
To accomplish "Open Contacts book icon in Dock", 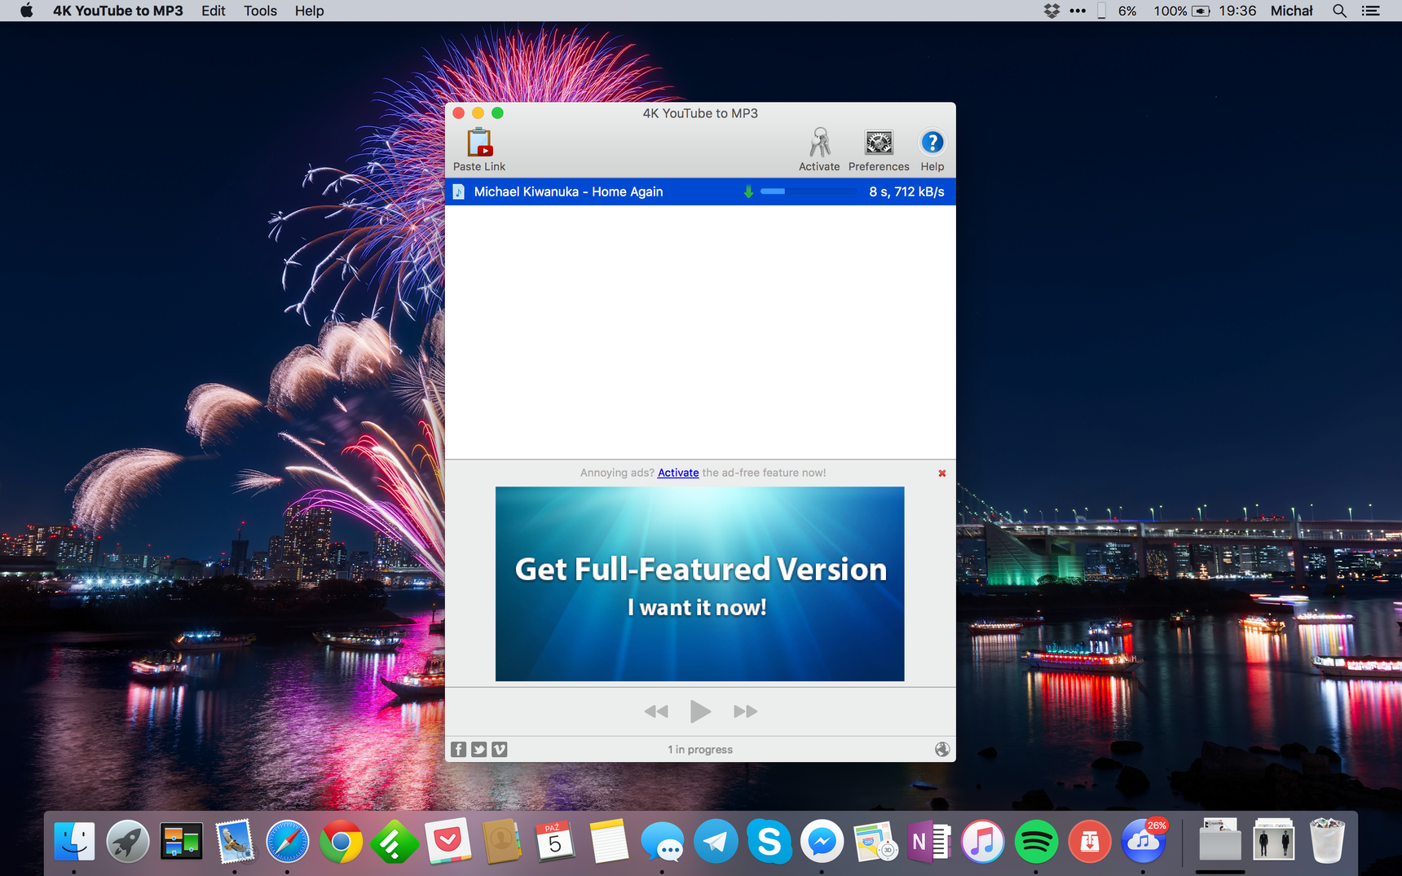I will coord(501,842).
